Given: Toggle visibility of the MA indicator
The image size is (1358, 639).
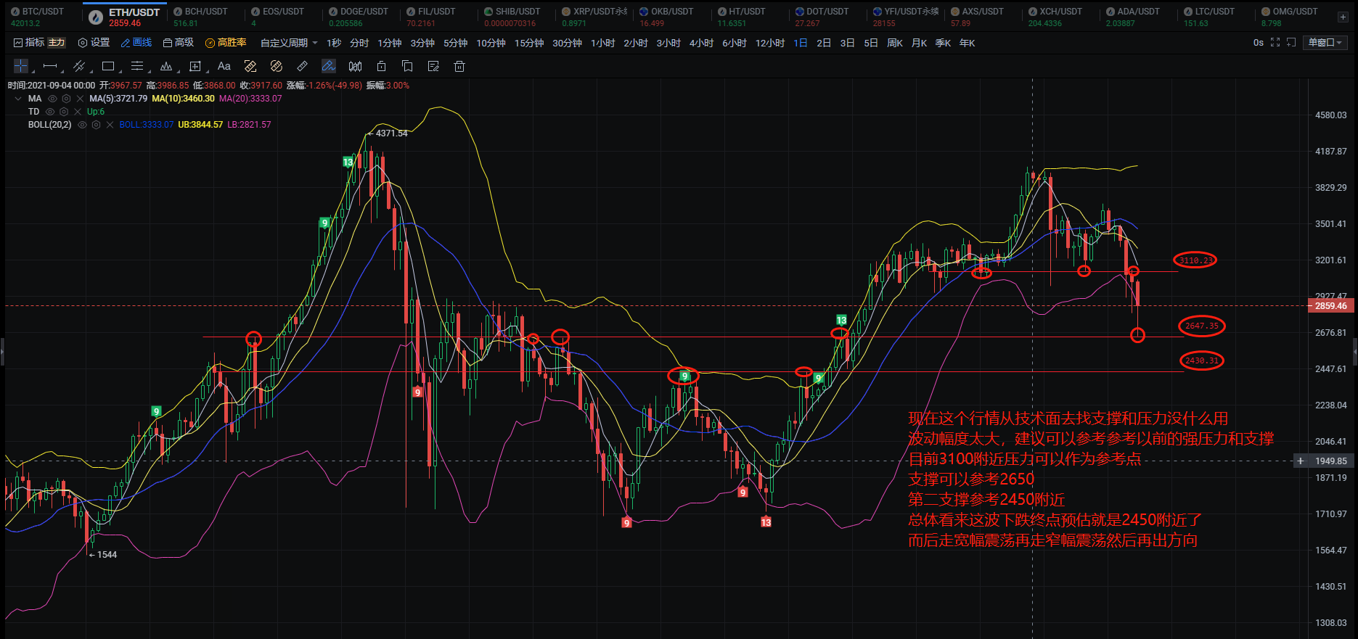Looking at the screenshot, I should click(52, 99).
